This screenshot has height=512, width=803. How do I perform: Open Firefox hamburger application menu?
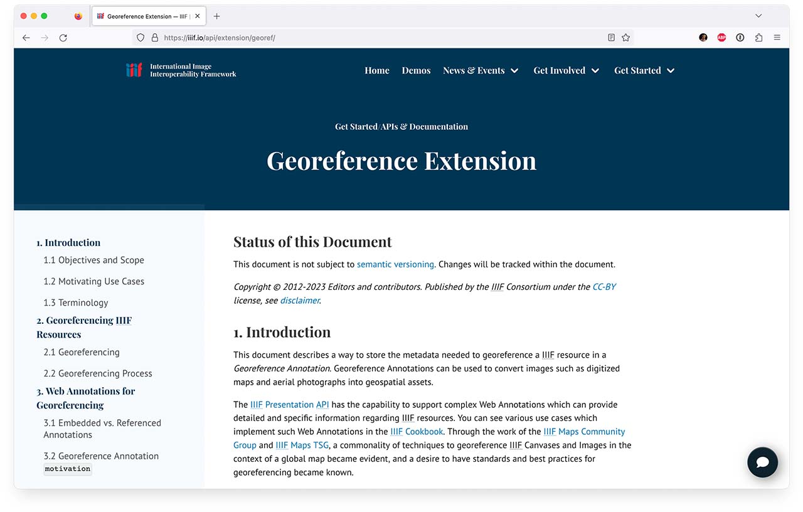777,38
